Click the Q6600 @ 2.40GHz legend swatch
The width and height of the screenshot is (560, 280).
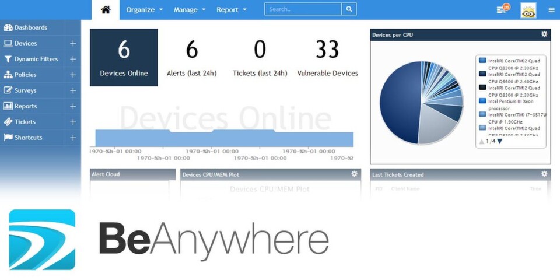click(x=482, y=73)
